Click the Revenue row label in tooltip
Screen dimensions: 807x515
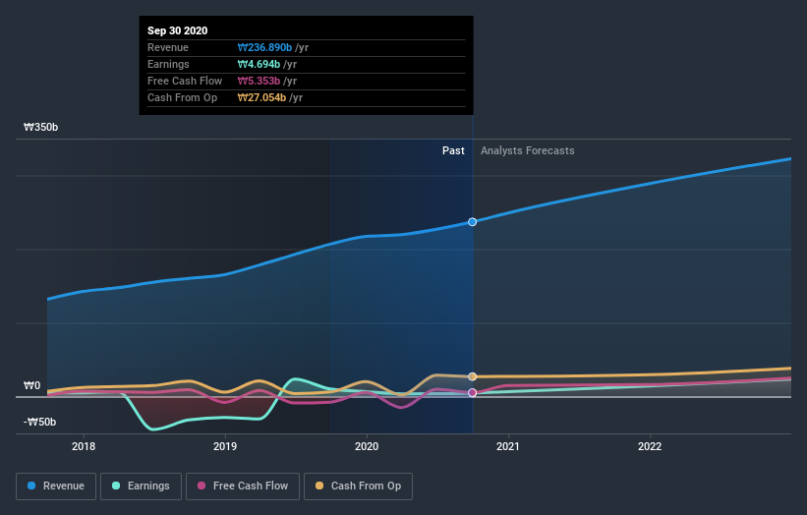[x=168, y=47]
